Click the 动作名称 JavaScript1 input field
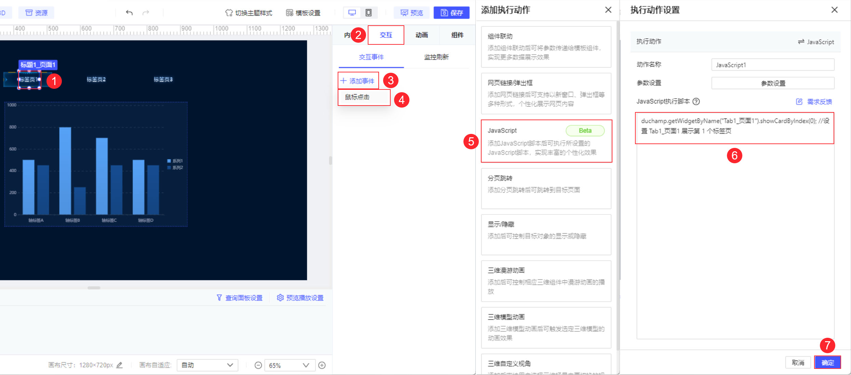This screenshot has width=851, height=375. [772, 65]
